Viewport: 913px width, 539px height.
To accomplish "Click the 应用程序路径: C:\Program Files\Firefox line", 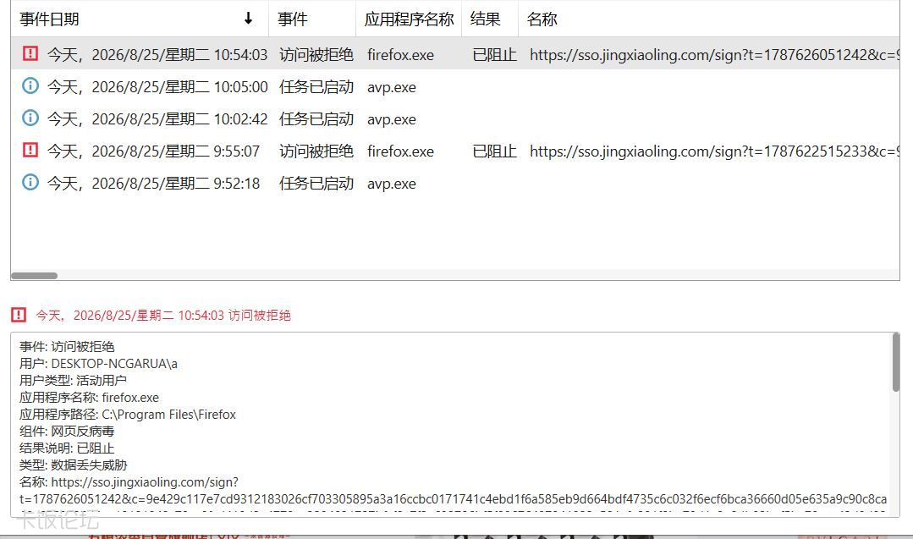I will coord(128,415).
